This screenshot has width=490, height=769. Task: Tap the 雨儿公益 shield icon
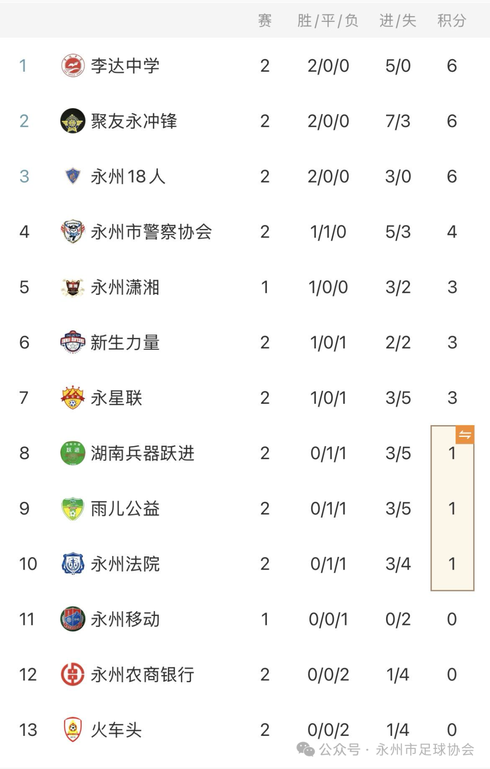pos(73,508)
